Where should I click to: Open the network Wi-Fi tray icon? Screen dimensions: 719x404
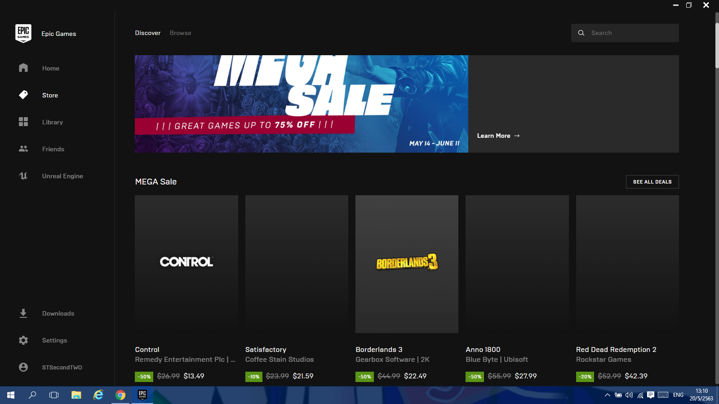pos(640,395)
